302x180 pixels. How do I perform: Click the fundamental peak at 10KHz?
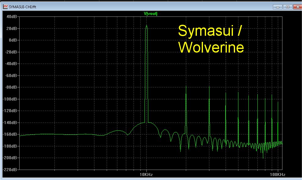147,26
